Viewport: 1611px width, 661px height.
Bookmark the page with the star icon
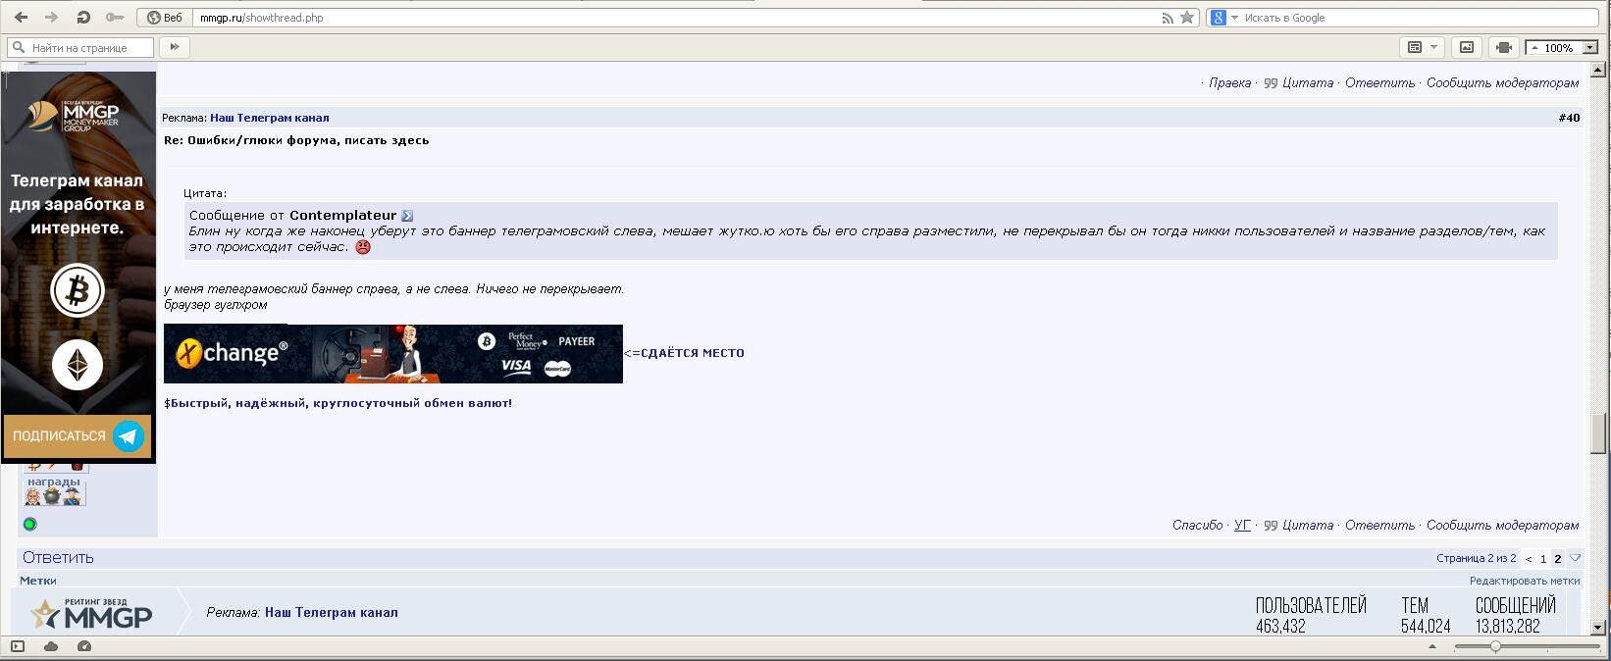(x=1187, y=17)
